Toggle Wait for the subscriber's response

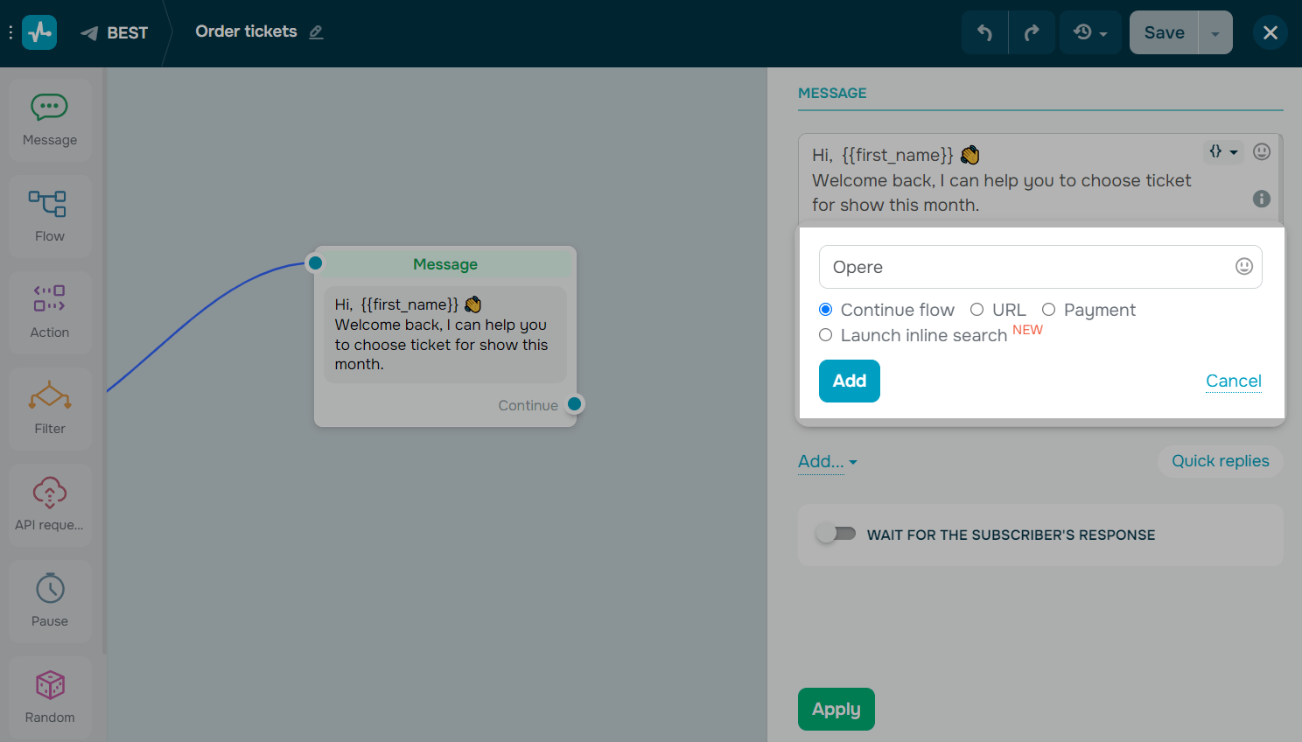836,534
